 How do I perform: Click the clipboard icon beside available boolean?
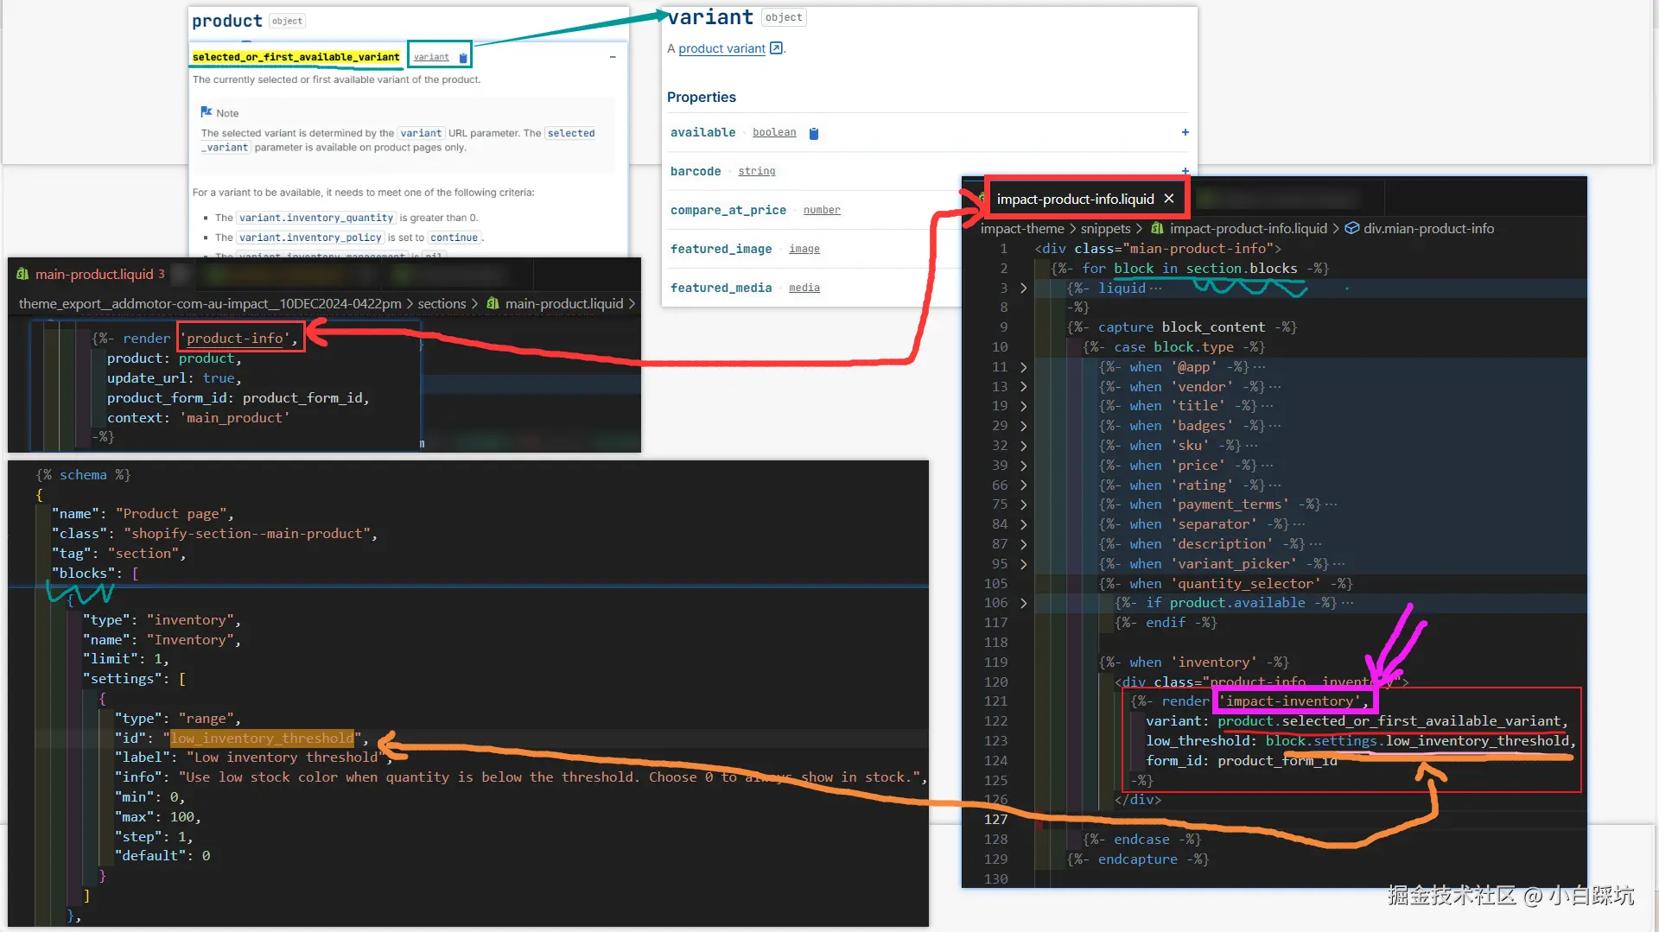pos(813,133)
